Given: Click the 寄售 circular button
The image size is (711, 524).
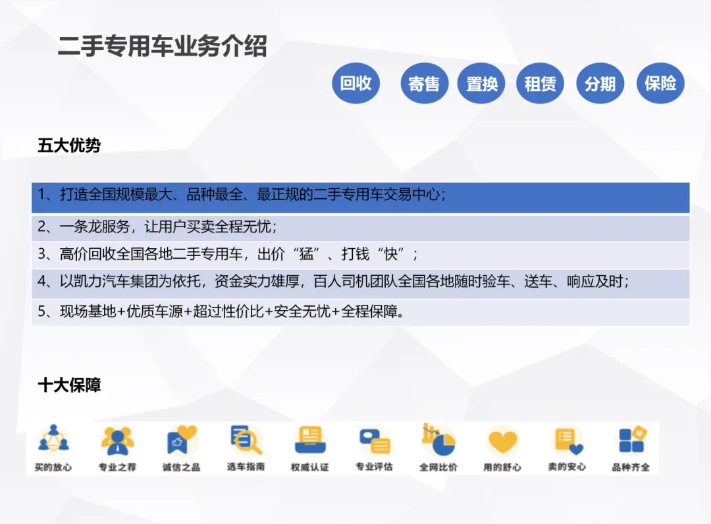Looking at the screenshot, I should (424, 84).
